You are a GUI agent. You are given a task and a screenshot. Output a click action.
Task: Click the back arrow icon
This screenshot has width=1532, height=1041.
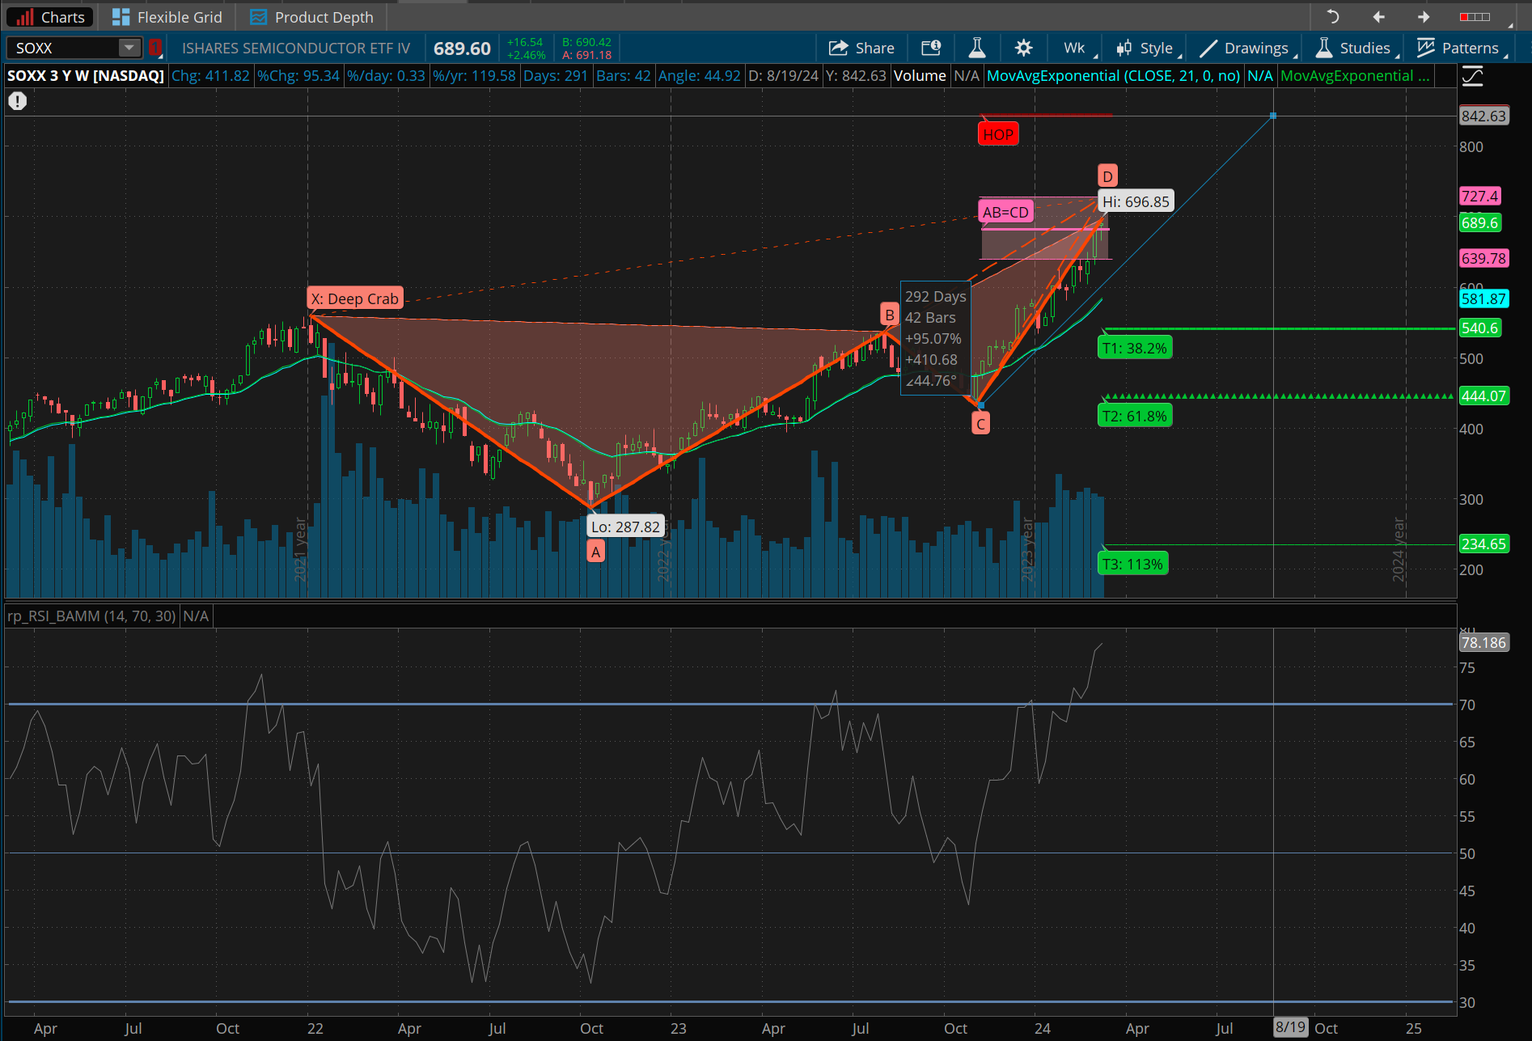tap(1378, 17)
